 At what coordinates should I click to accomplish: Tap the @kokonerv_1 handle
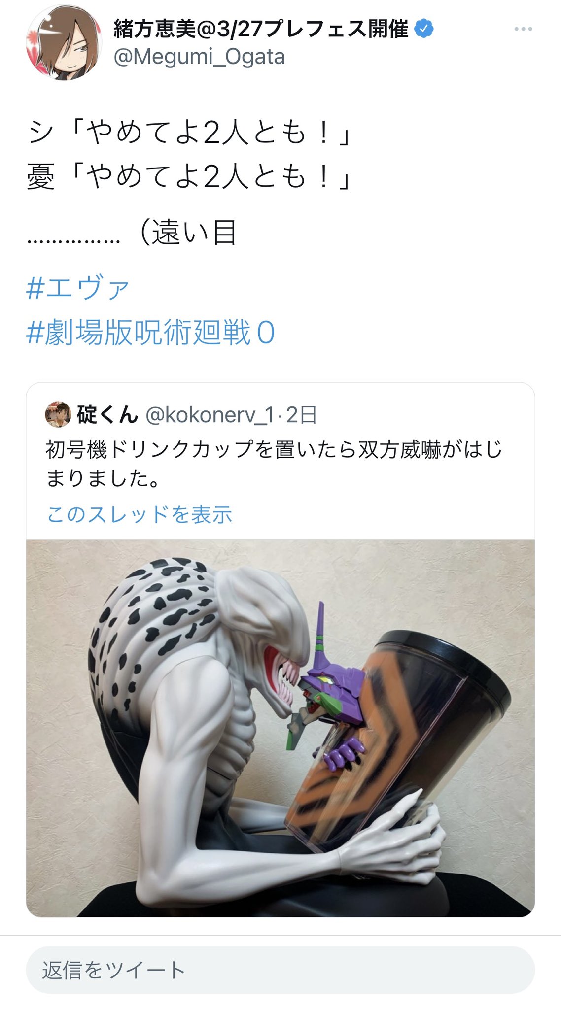coord(210,415)
